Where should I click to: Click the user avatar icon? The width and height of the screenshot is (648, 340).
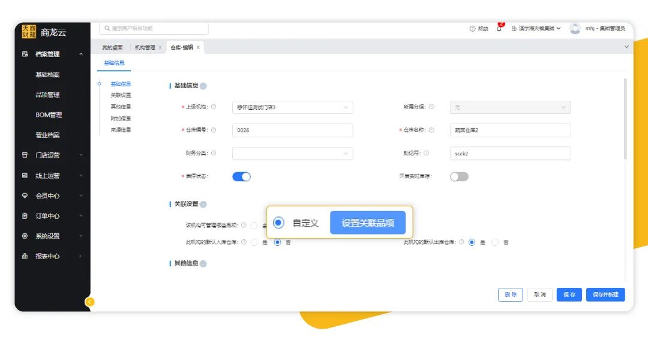click(x=575, y=29)
